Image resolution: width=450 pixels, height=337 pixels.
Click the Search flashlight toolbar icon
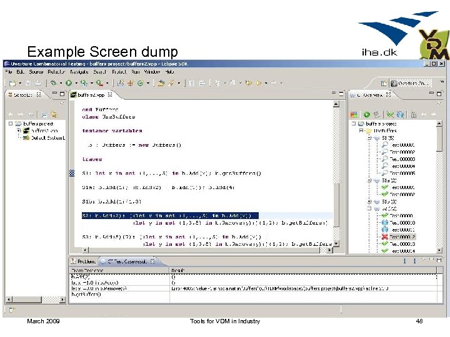(x=171, y=83)
